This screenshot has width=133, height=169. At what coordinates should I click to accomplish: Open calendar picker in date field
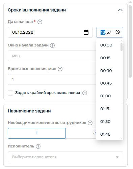tap(86, 32)
